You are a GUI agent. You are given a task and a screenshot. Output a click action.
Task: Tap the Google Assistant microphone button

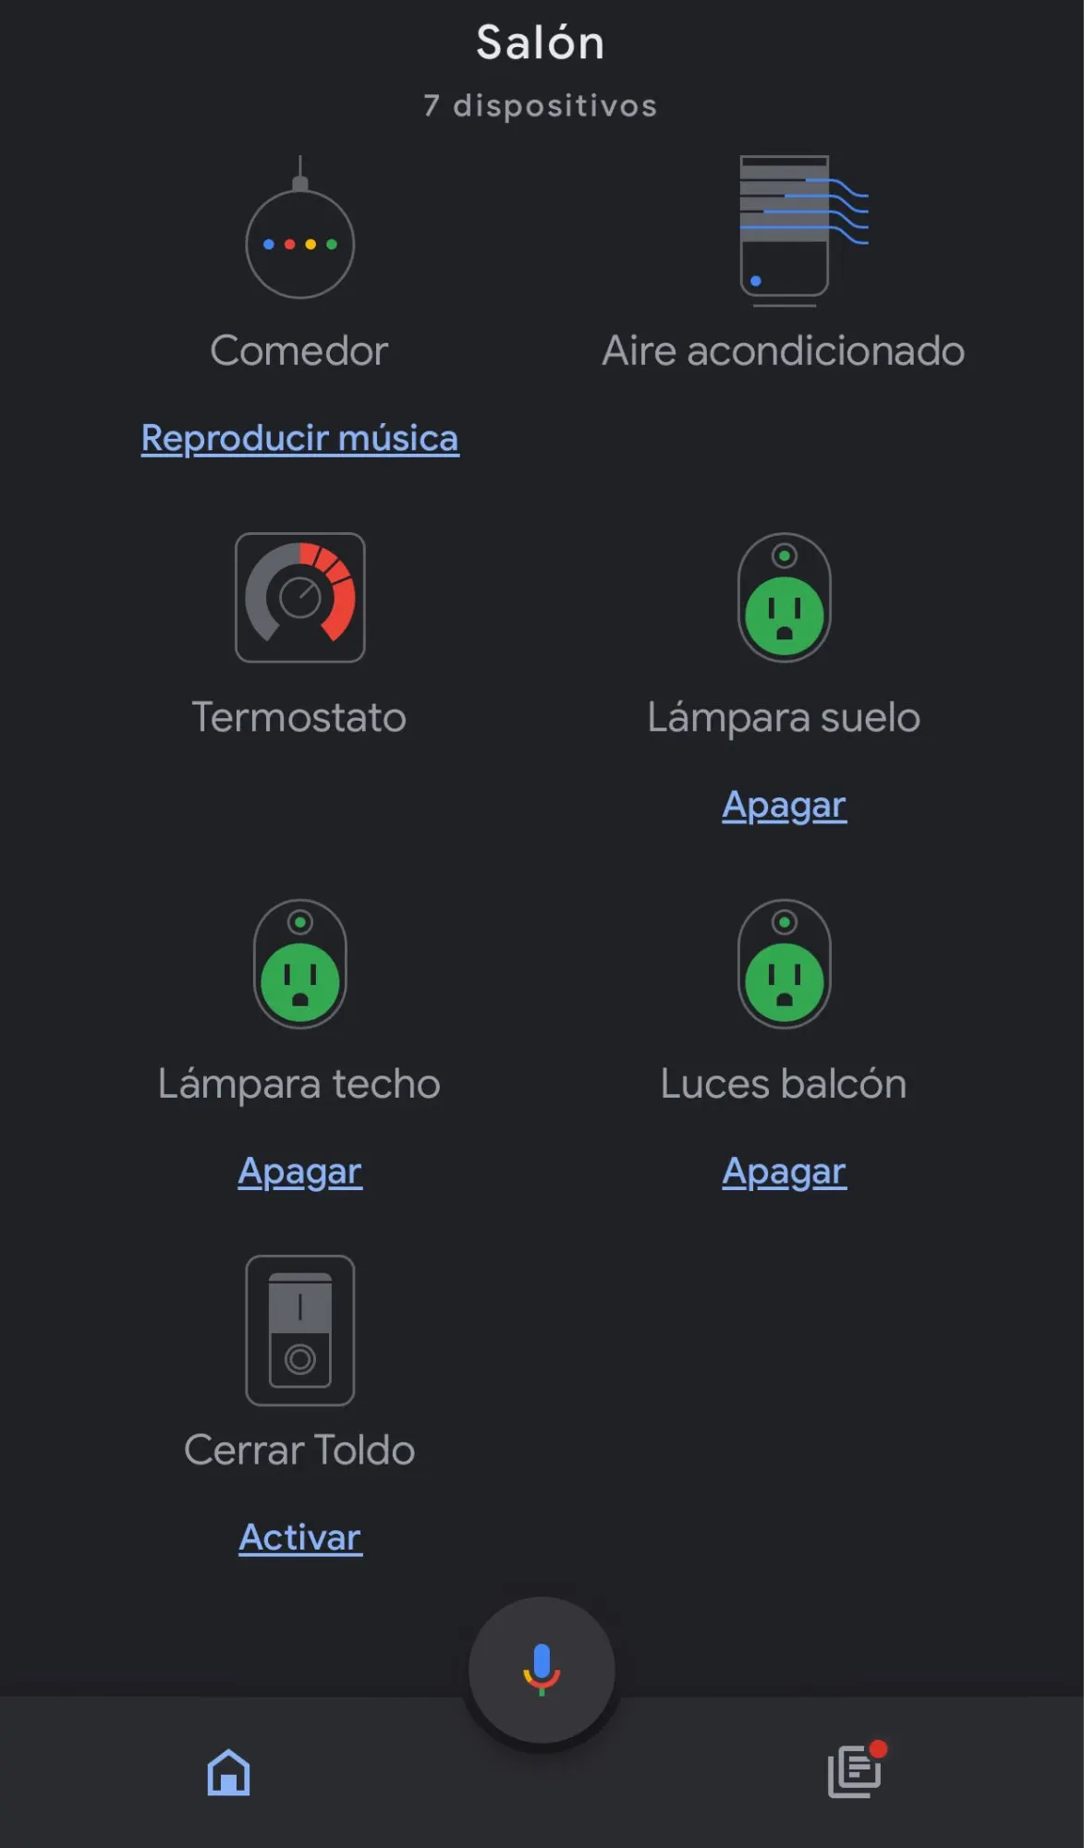coord(542,1670)
